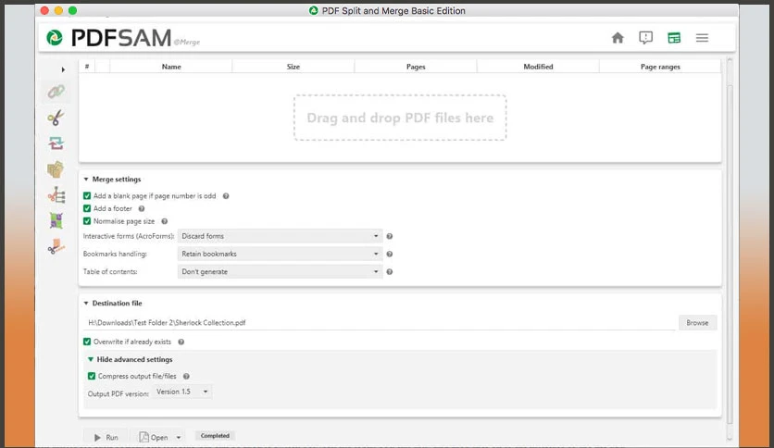Click the # column header
The height and width of the screenshot is (448, 774).
pos(87,67)
